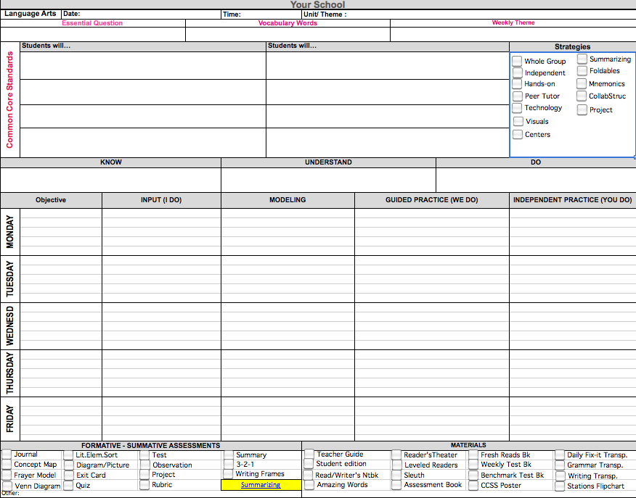This screenshot has width=636, height=498.
Task: Tick the Diagram/Picture checkbox
Action: click(68, 465)
